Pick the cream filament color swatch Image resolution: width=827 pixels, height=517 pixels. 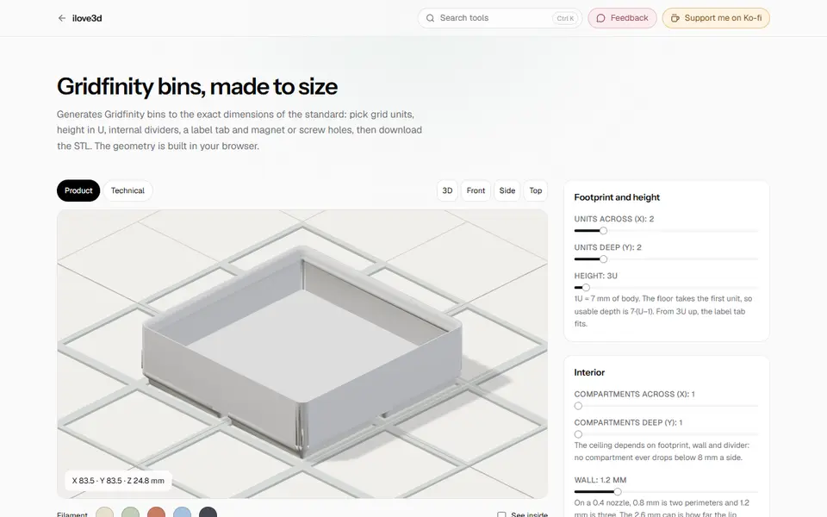click(x=104, y=513)
